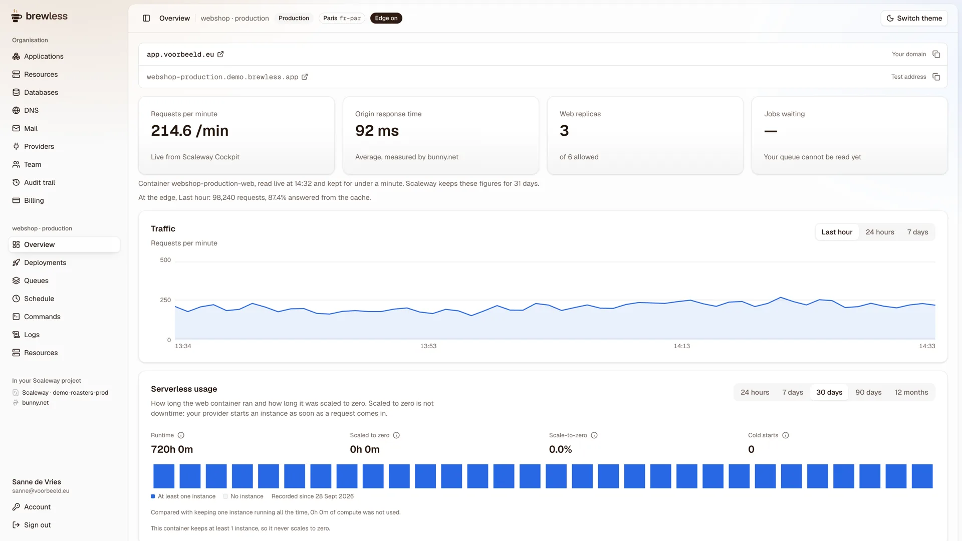The image size is (962, 541).
Task: Click the brewless logo
Action: [x=40, y=16]
